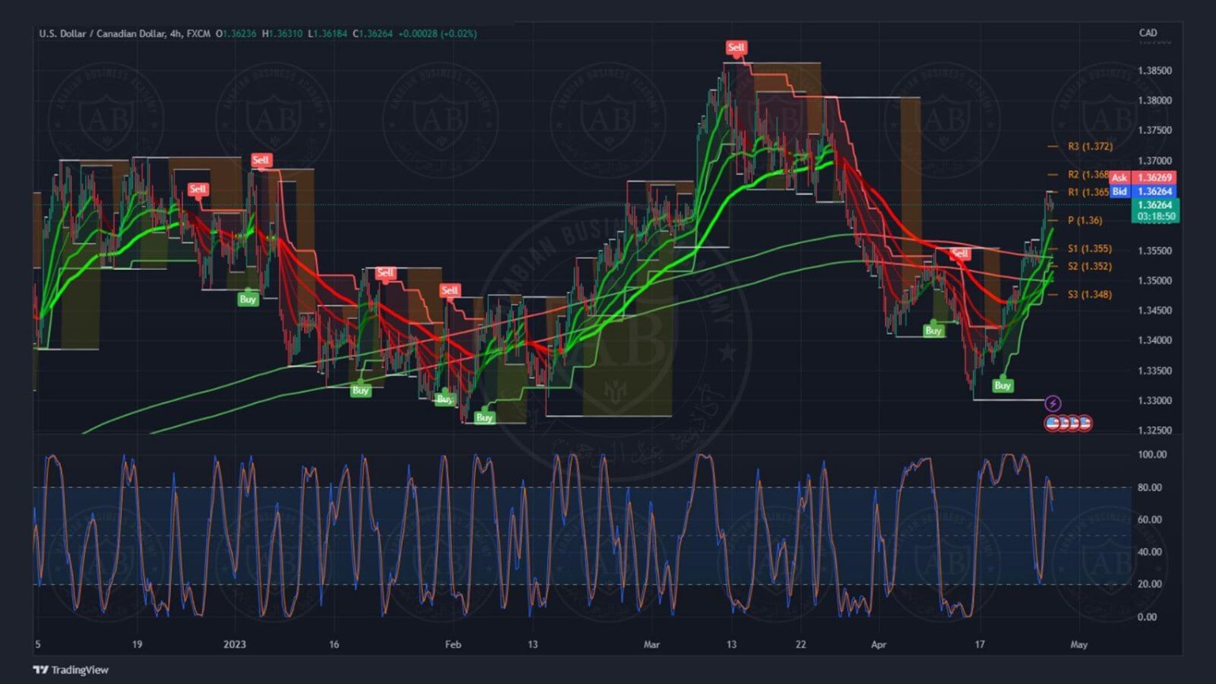Select the Sell signal in mid-April
1216x684 pixels.
pyautogui.click(x=961, y=254)
